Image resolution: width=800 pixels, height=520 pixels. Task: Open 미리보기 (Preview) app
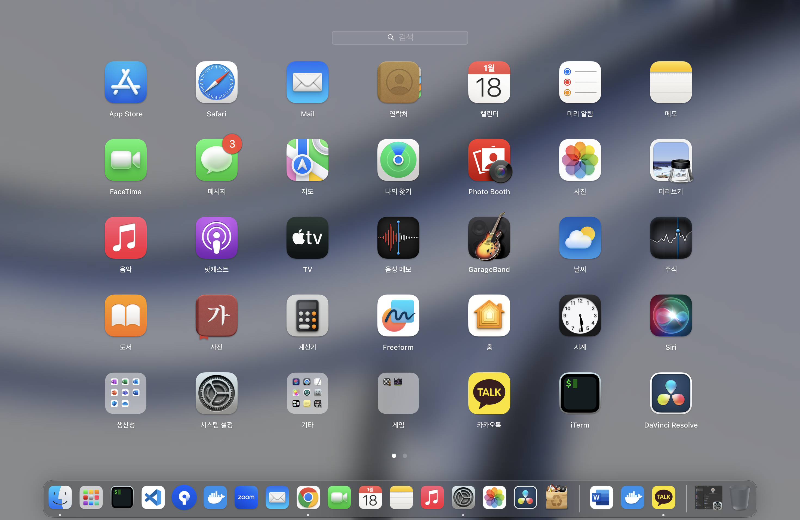coord(671,160)
